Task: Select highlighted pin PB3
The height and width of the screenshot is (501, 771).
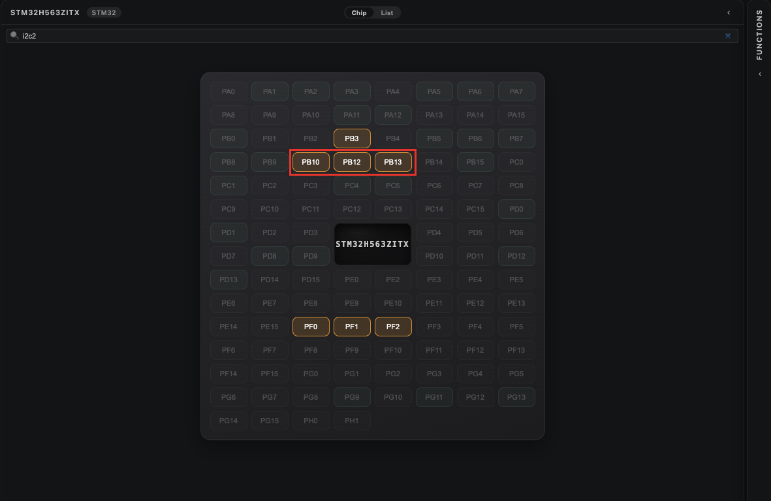Action: (x=352, y=138)
